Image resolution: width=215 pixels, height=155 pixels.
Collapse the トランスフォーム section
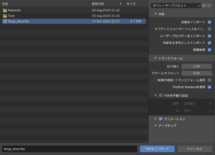pos(156,58)
